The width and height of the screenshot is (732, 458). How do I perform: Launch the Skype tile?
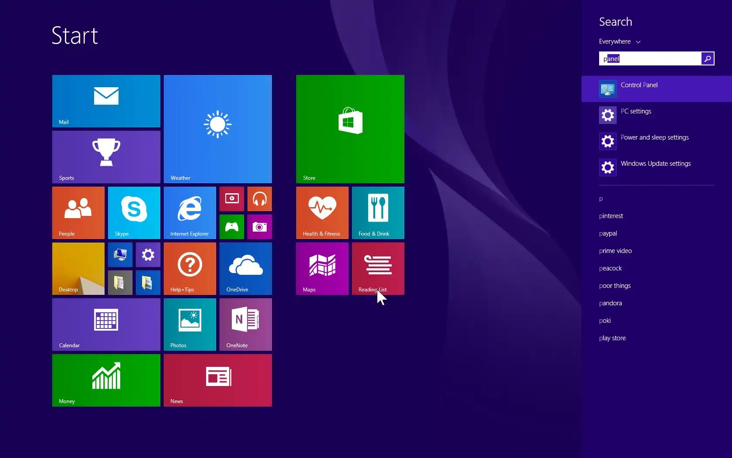tap(134, 213)
